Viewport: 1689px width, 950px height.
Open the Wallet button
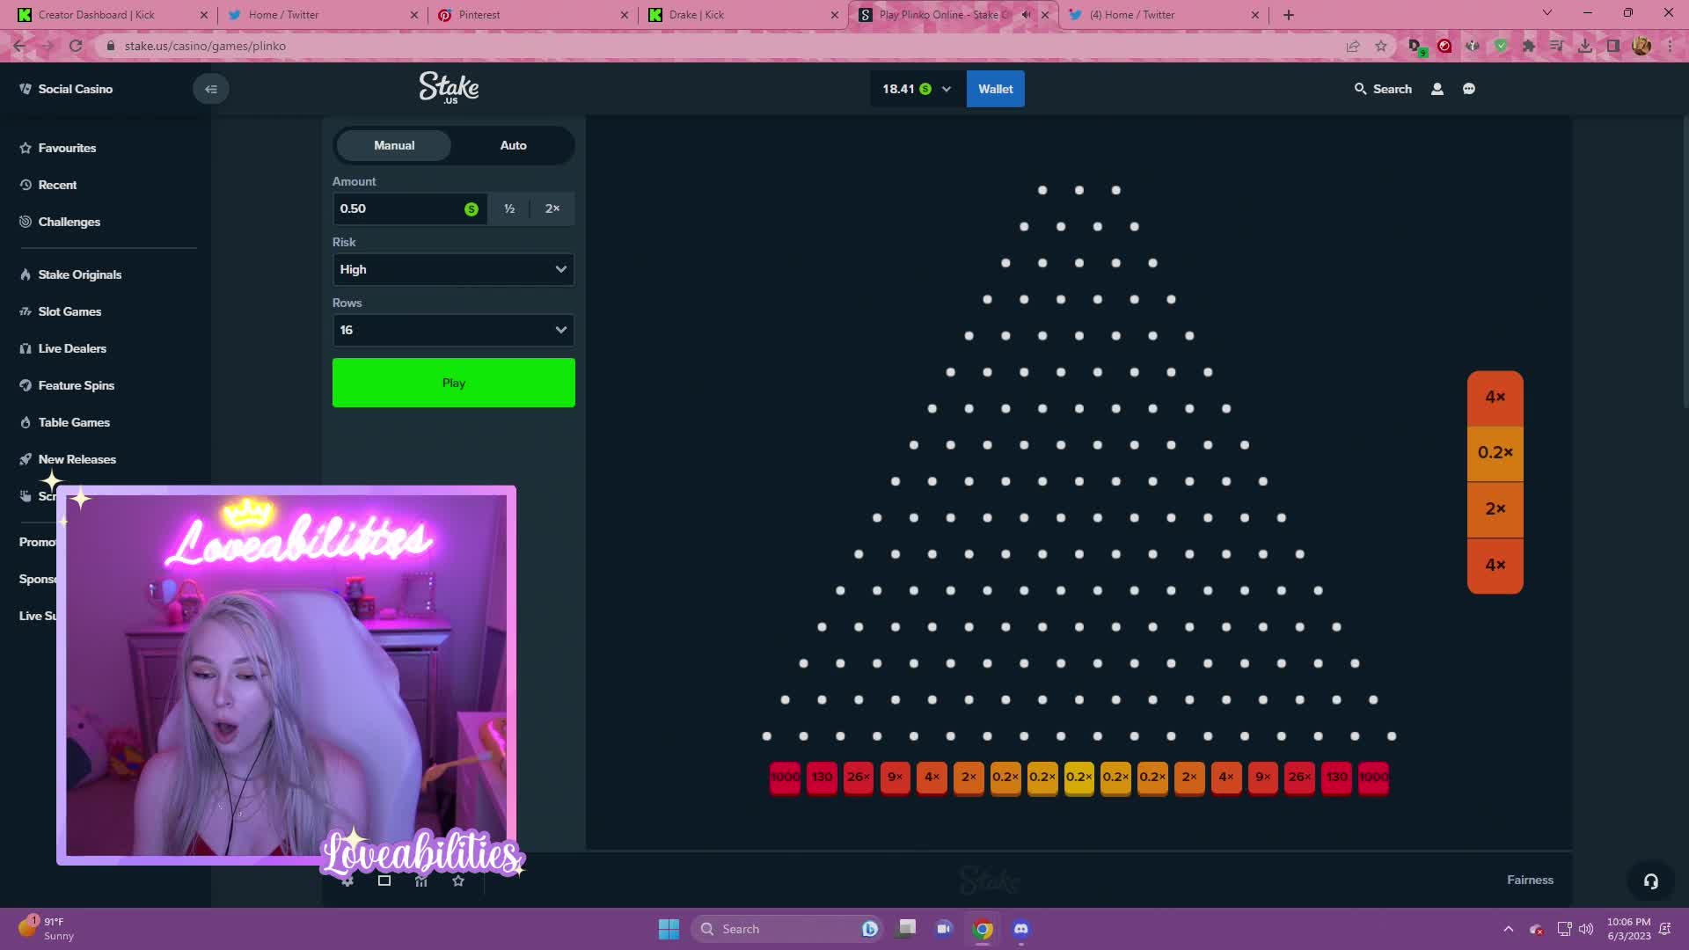[995, 89]
